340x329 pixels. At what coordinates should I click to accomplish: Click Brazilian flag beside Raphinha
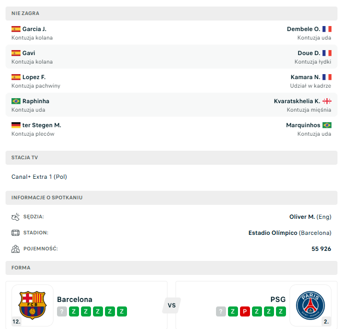coord(16,101)
